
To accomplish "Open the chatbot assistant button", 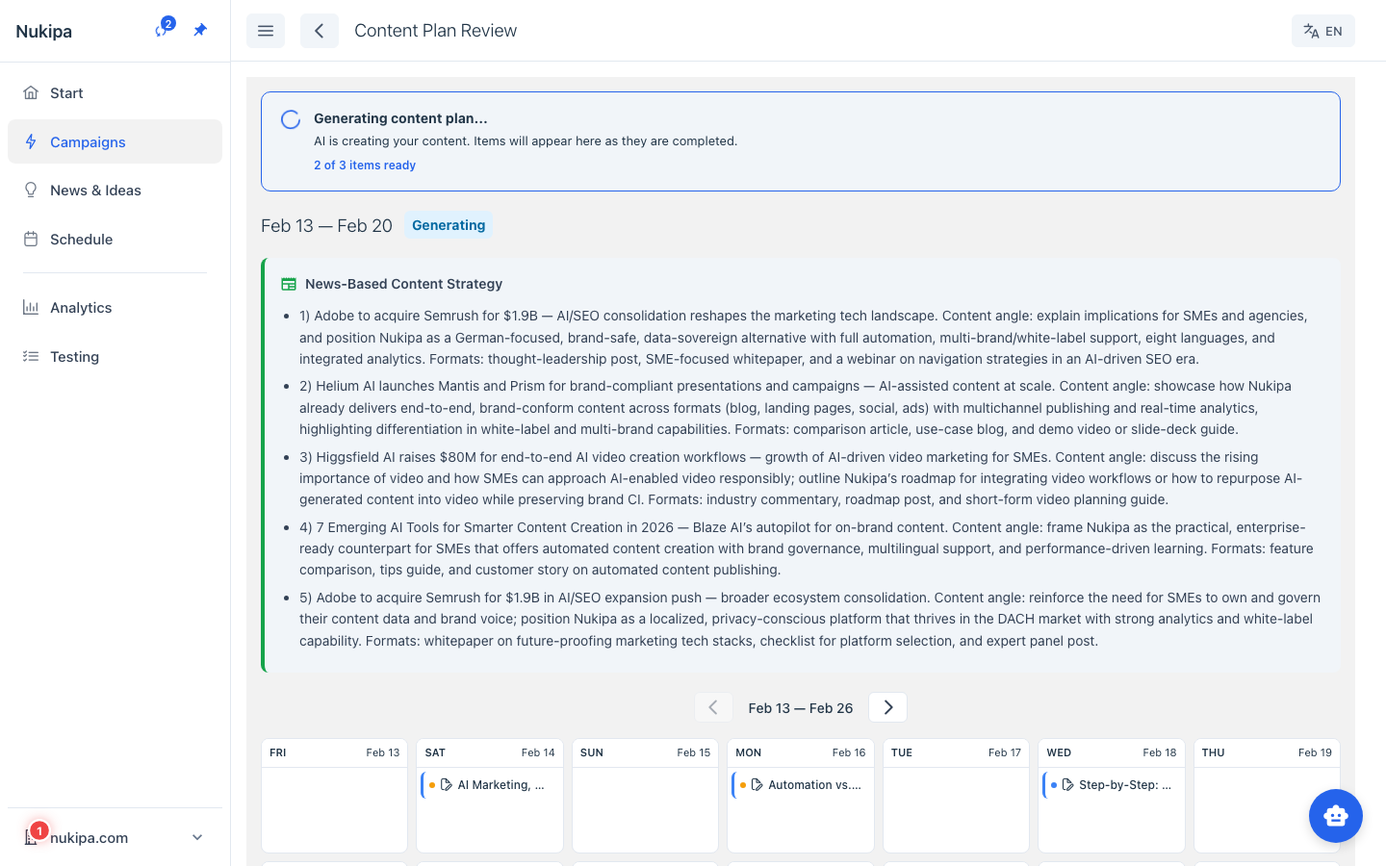I will 1335,816.
